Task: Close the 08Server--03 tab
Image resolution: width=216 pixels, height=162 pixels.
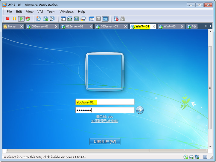Action: (125, 27)
